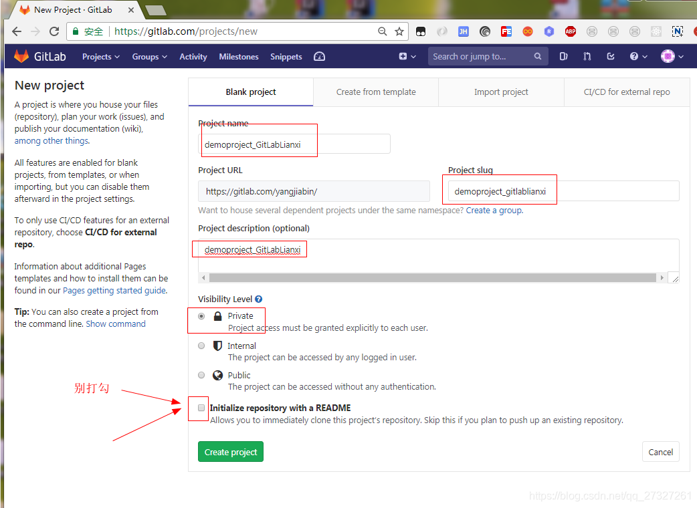Image resolution: width=697 pixels, height=508 pixels.
Task: Select the Blank project tab
Action: [x=251, y=92]
